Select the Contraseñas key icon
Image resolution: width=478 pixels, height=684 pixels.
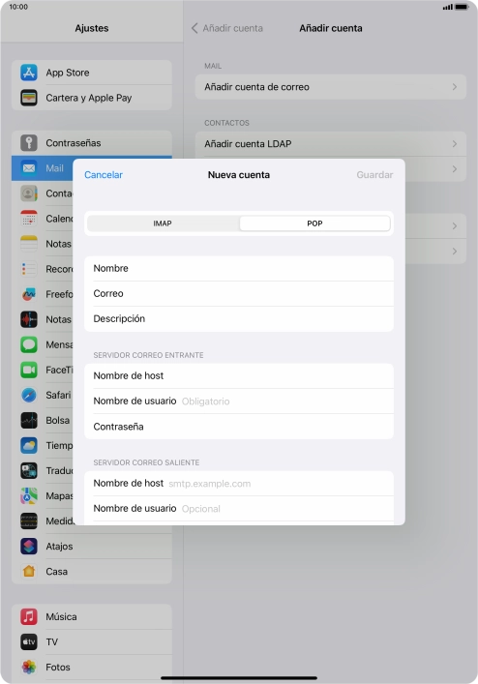click(29, 142)
